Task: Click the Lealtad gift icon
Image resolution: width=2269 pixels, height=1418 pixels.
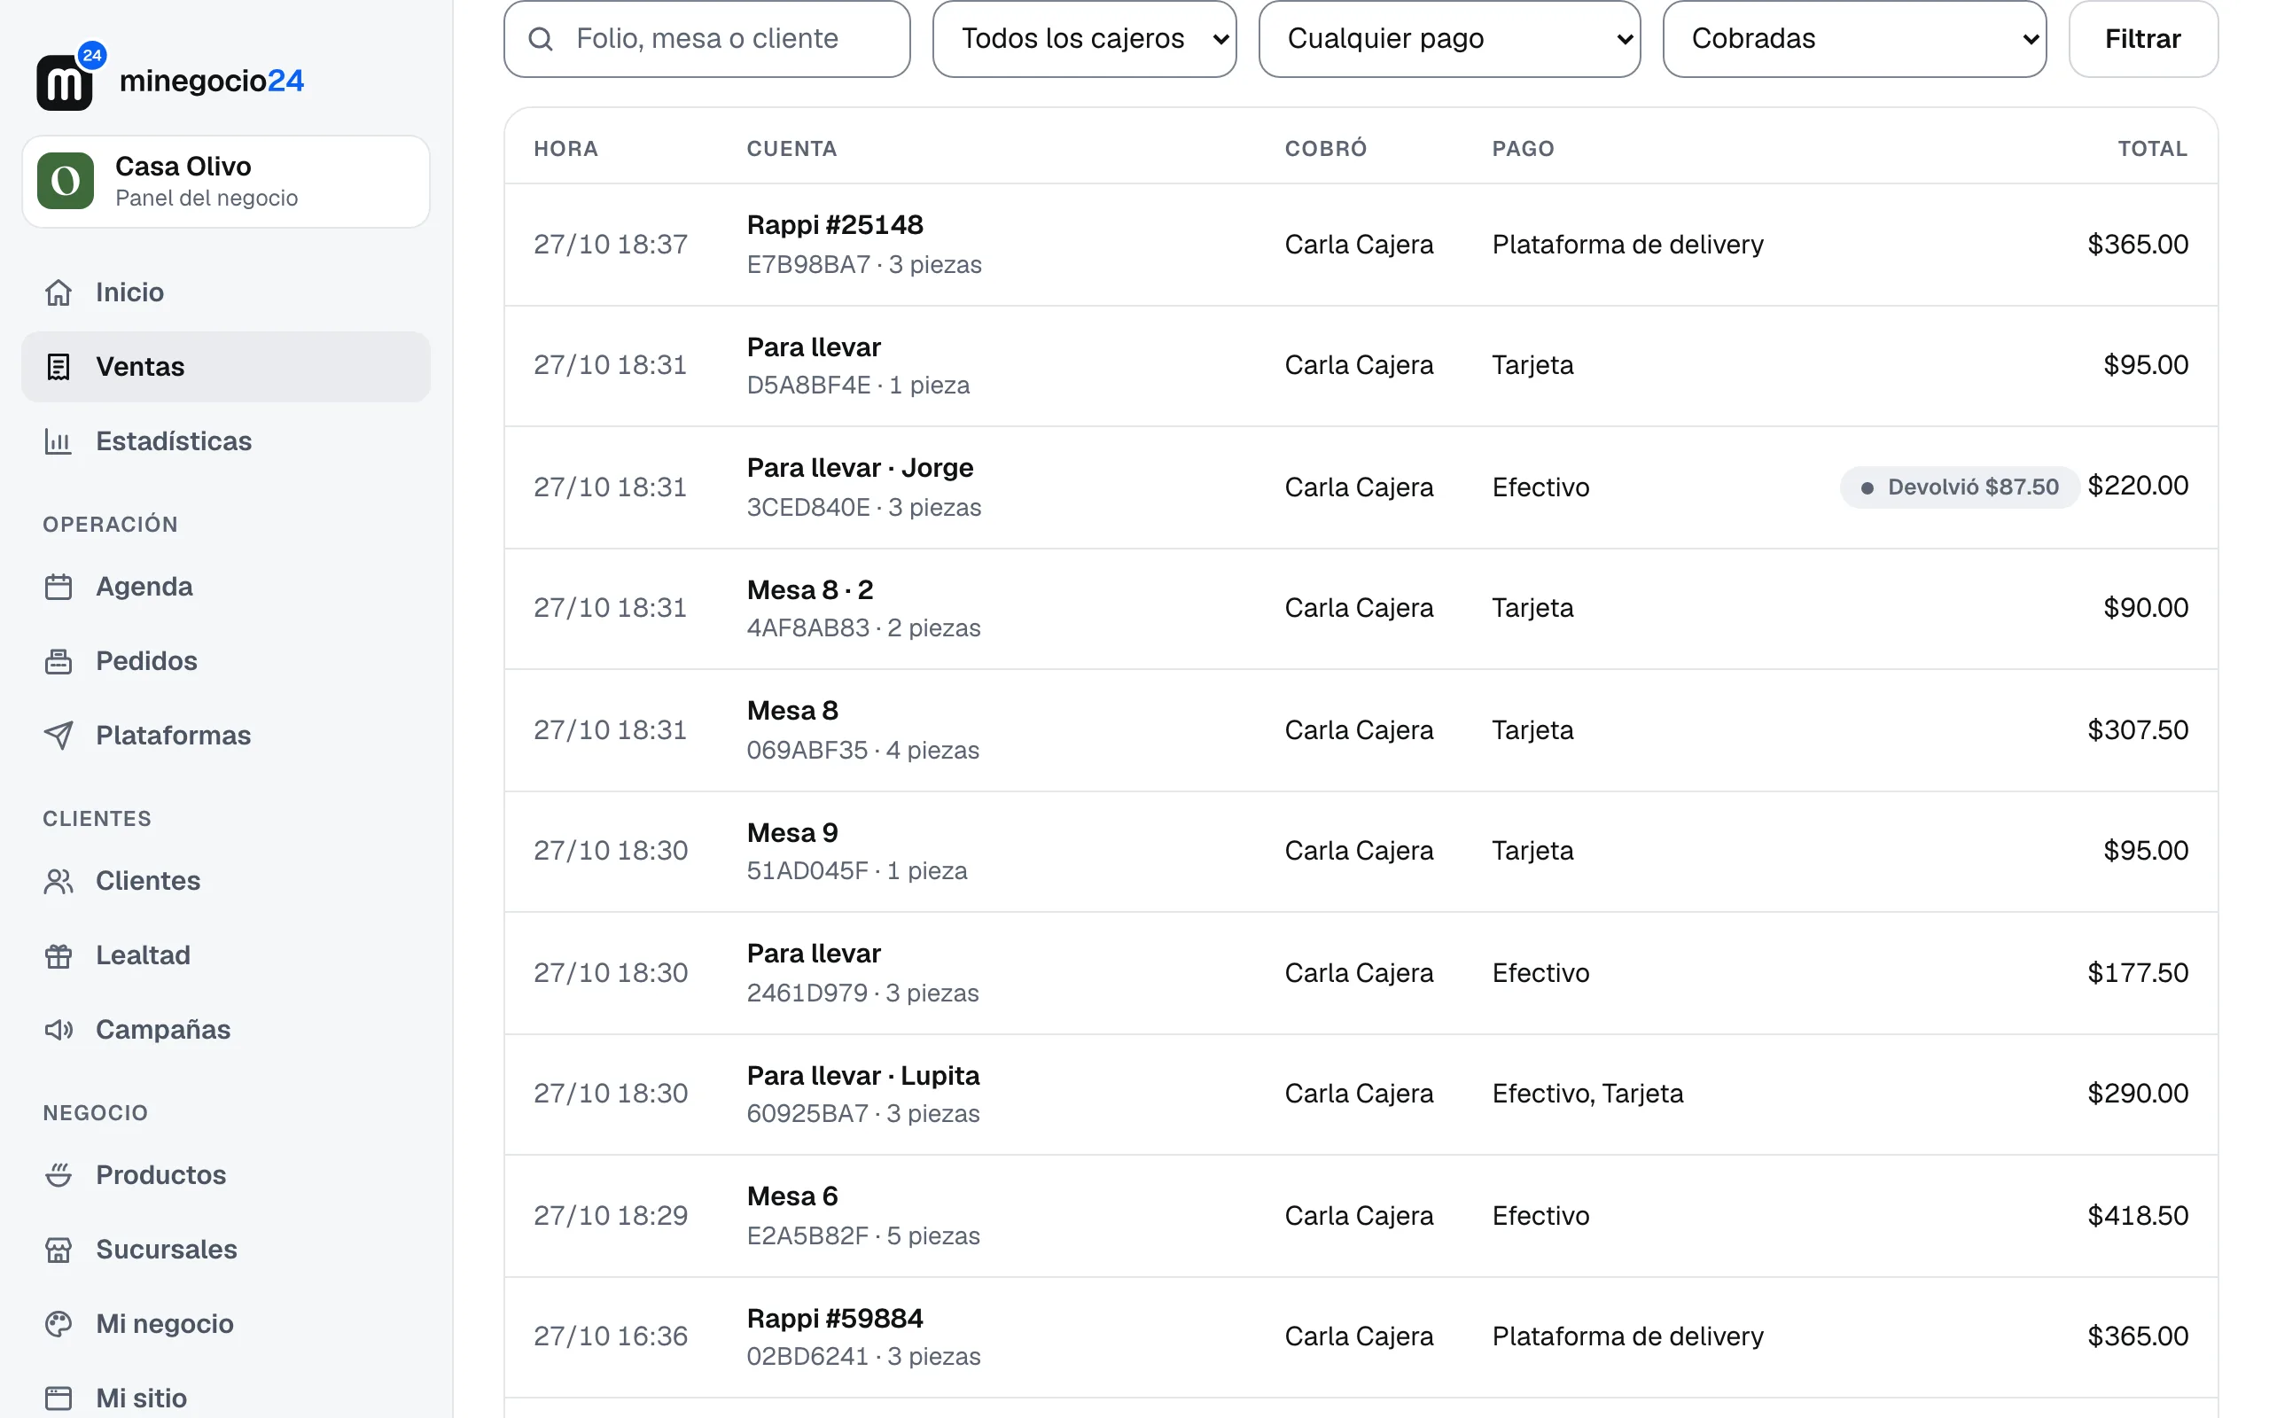Action: [x=58, y=955]
